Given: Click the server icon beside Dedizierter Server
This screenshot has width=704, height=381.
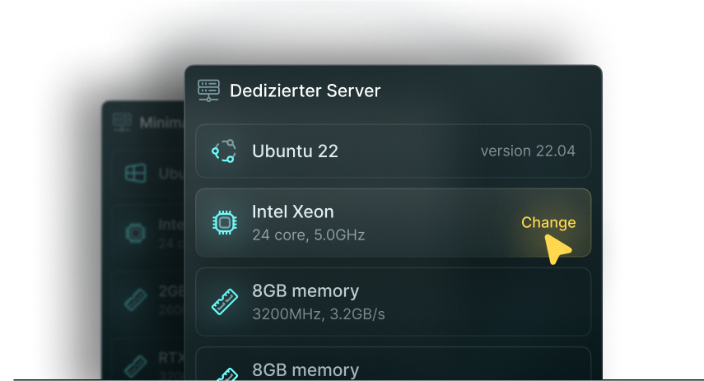Looking at the screenshot, I should (209, 91).
